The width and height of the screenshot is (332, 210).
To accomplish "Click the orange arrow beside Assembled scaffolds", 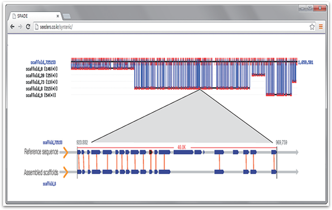I will coord(66,172).
